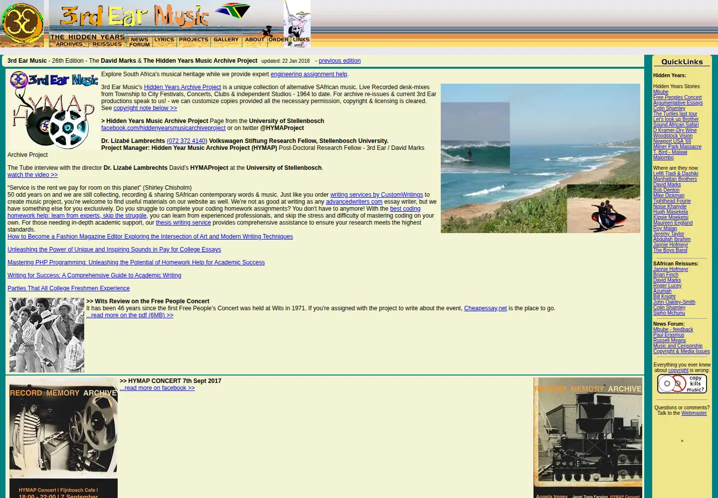
Task: Open the Cheapessay.net link
Action: click(485, 308)
